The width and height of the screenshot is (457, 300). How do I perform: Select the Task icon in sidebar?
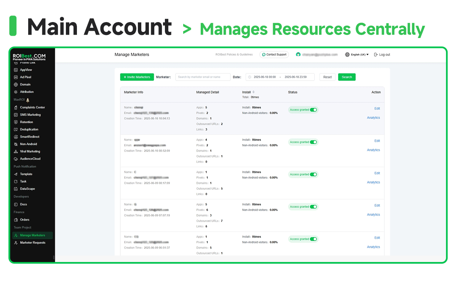16,181
